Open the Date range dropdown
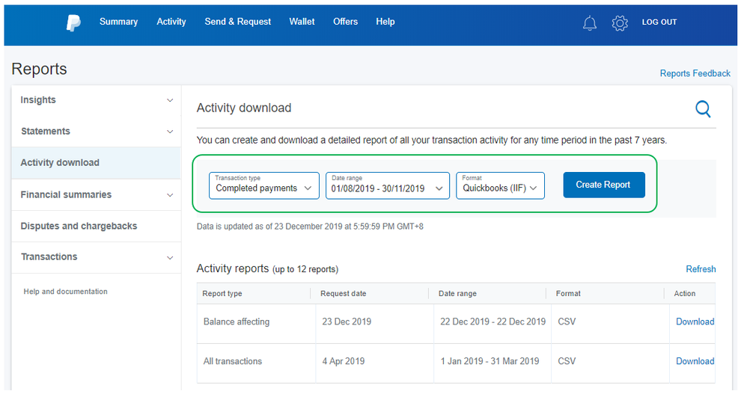The width and height of the screenshot is (747, 406). click(x=387, y=185)
